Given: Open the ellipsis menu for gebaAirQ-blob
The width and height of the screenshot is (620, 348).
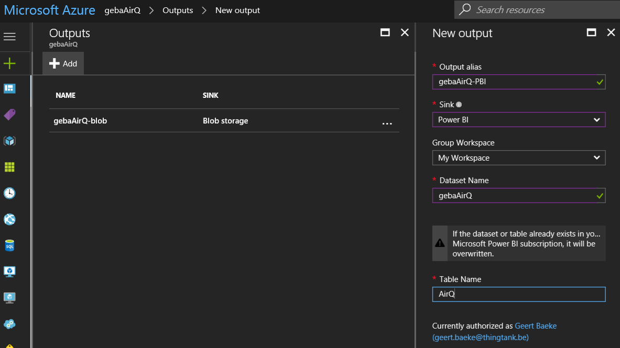Looking at the screenshot, I should (387, 122).
